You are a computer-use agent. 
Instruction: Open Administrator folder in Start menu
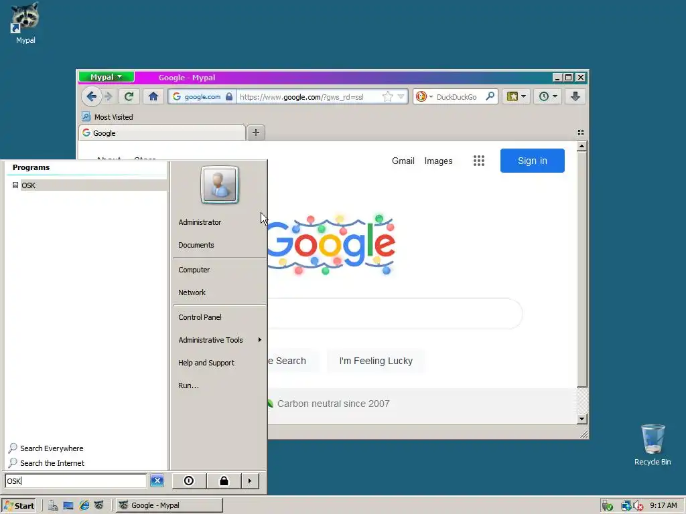(200, 222)
